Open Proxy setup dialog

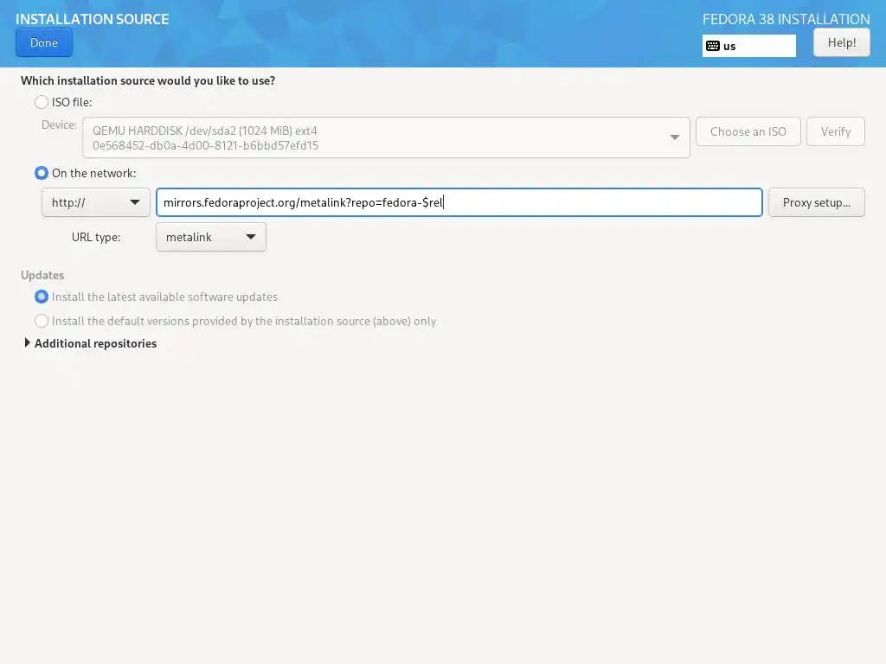click(817, 202)
